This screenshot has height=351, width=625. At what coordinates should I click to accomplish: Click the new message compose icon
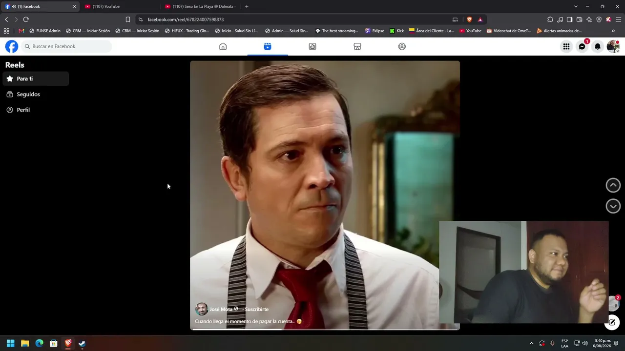click(612, 322)
